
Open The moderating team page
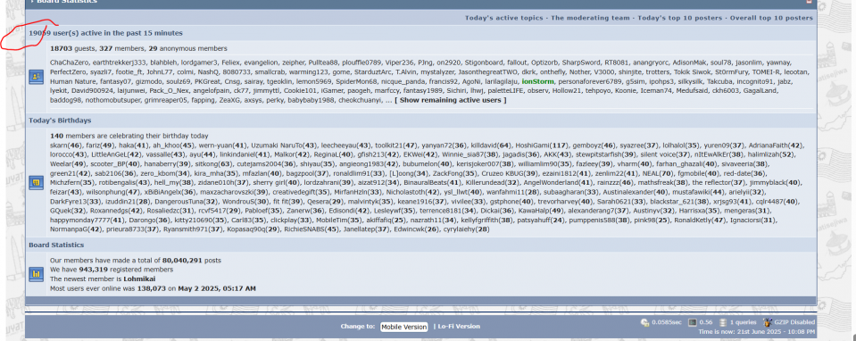coord(590,18)
